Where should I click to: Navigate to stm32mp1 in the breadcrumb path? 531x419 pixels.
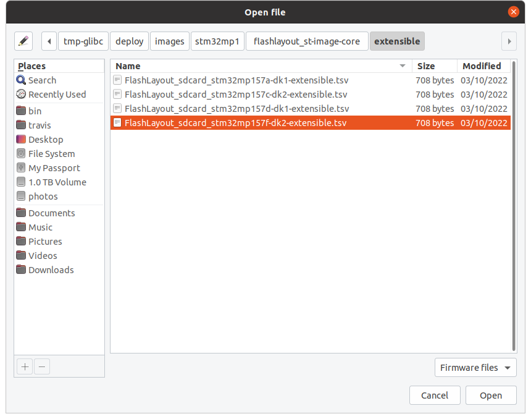click(217, 41)
